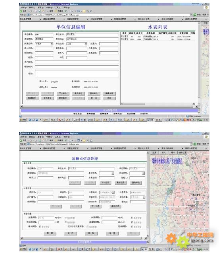Click Refresh icon in lower browser toolbar
The height and width of the screenshot is (253, 219).
(x=40, y=140)
